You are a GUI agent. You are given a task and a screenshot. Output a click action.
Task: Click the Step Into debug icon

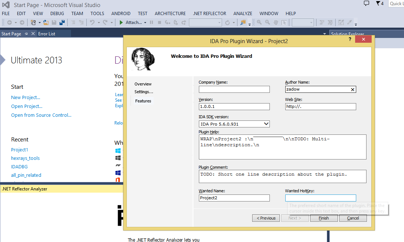click(x=168, y=22)
